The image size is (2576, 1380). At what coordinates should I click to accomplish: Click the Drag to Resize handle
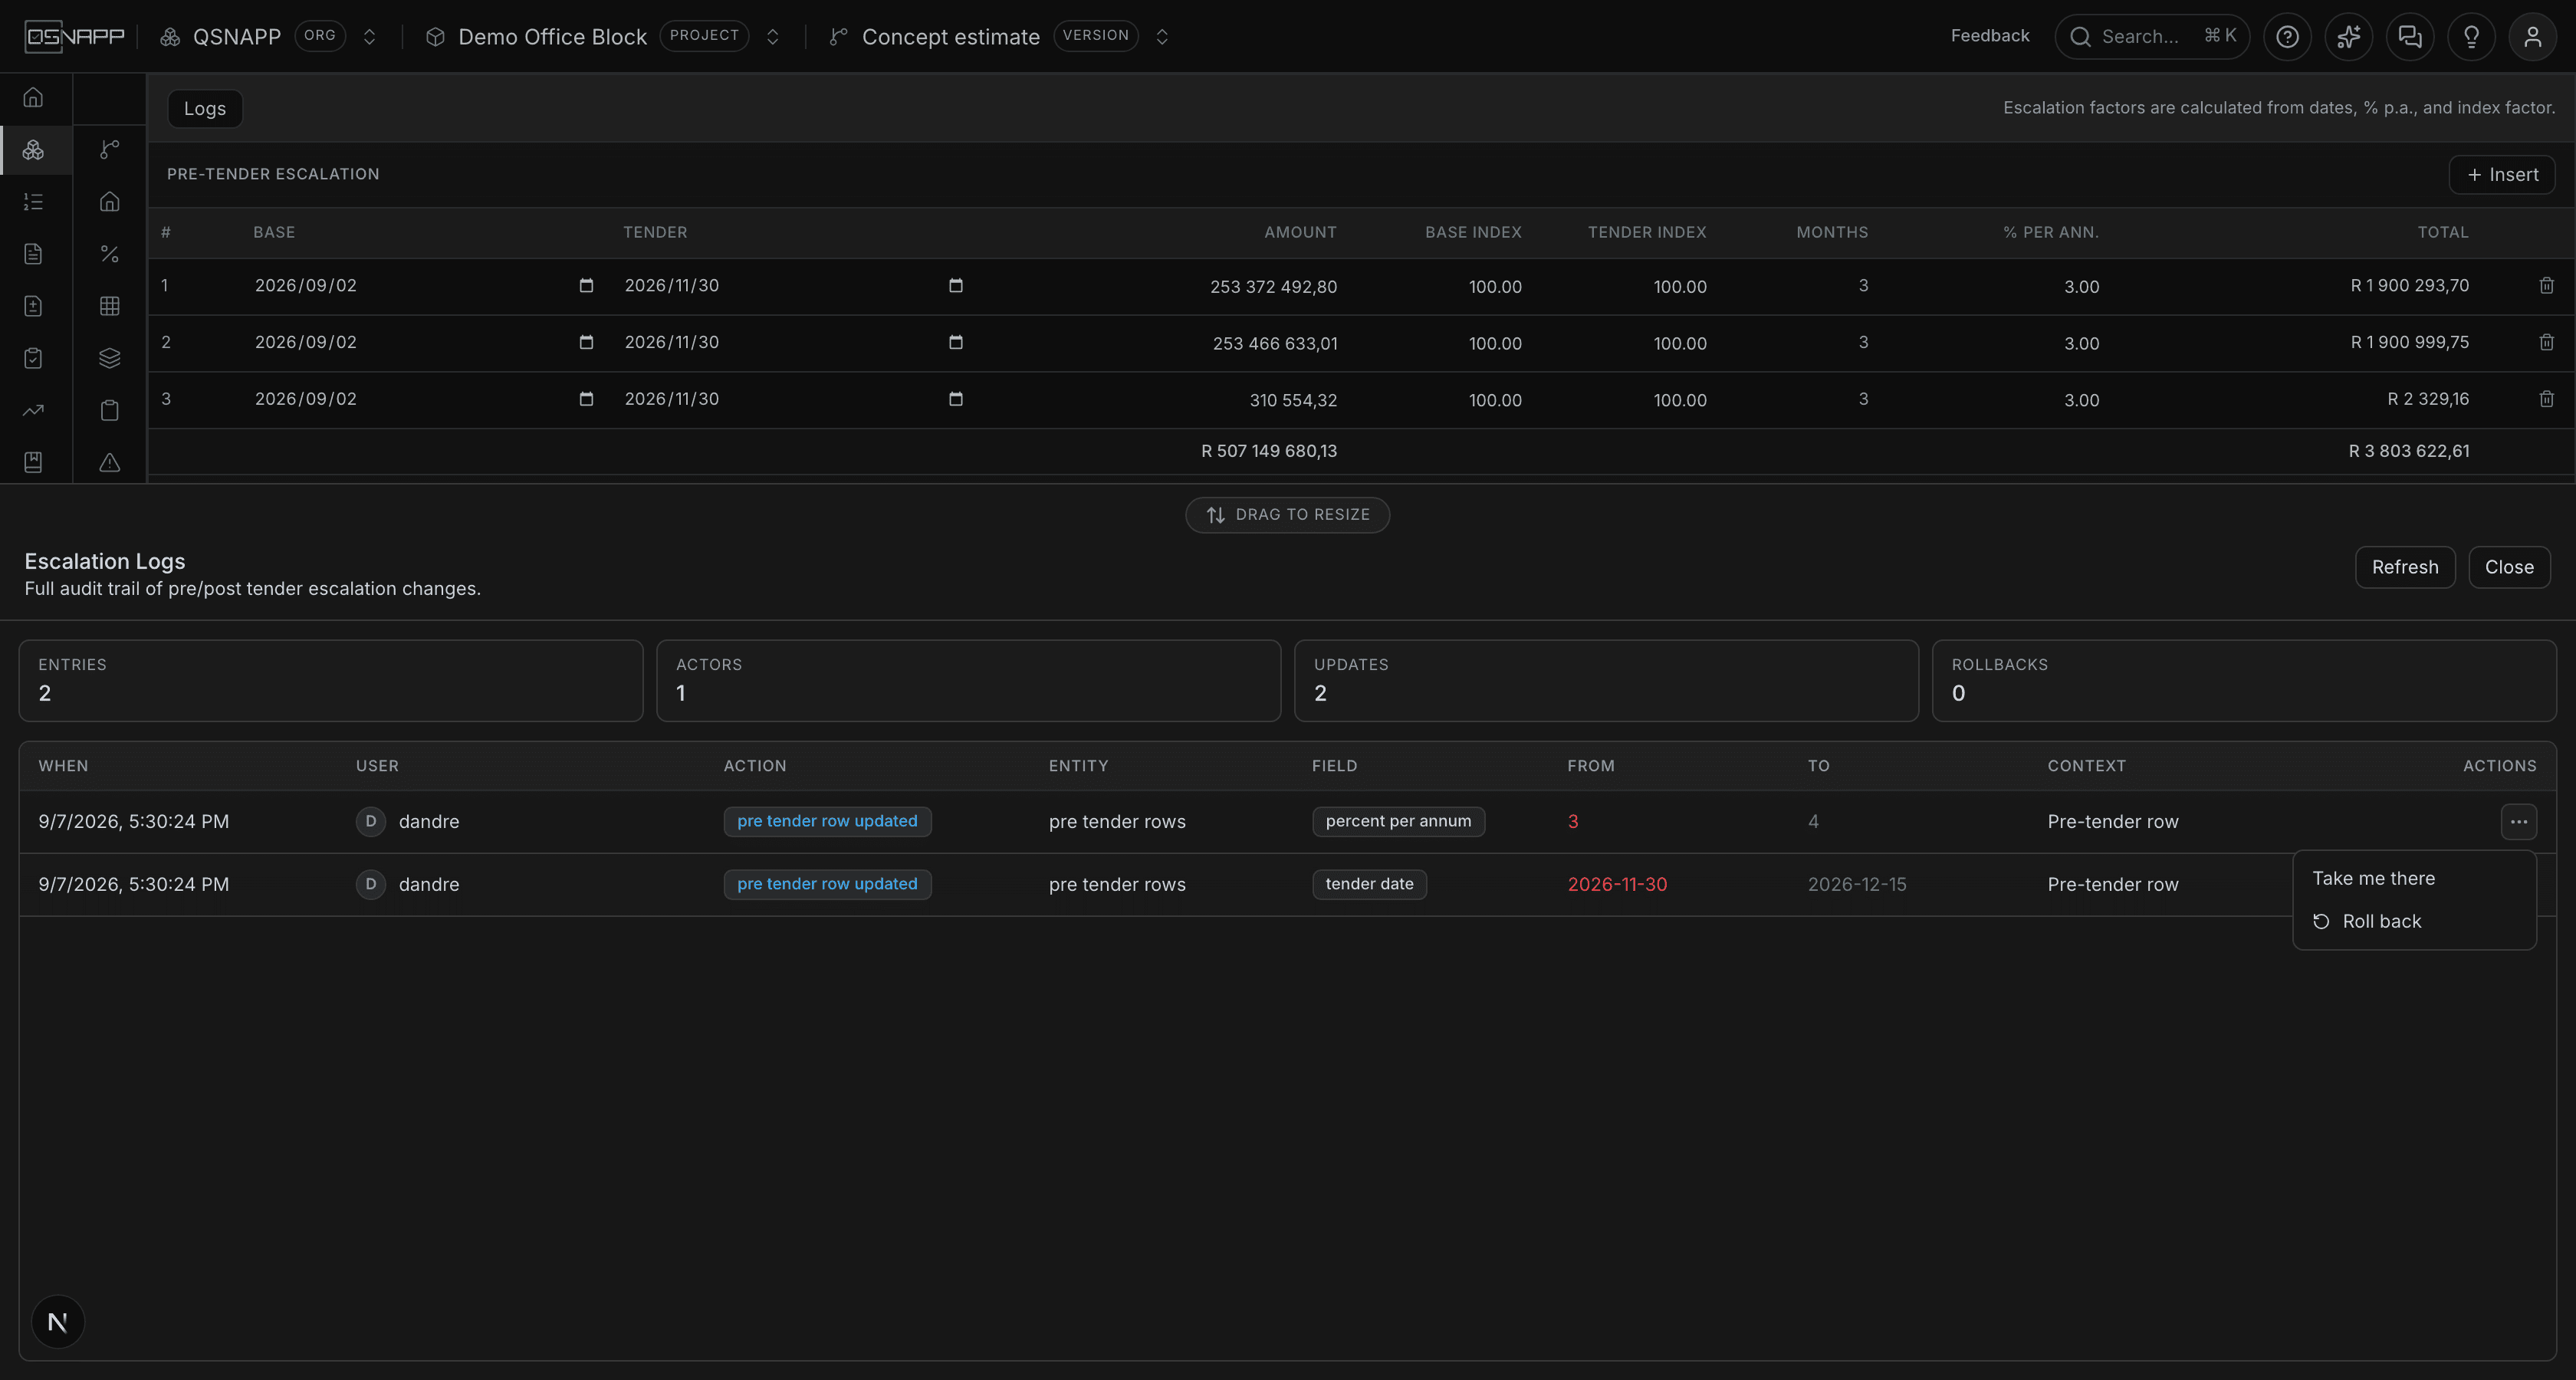[1287, 515]
